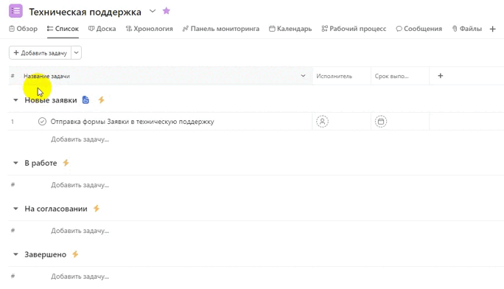
Task: Click the Завершено section title
Action: (x=46, y=254)
